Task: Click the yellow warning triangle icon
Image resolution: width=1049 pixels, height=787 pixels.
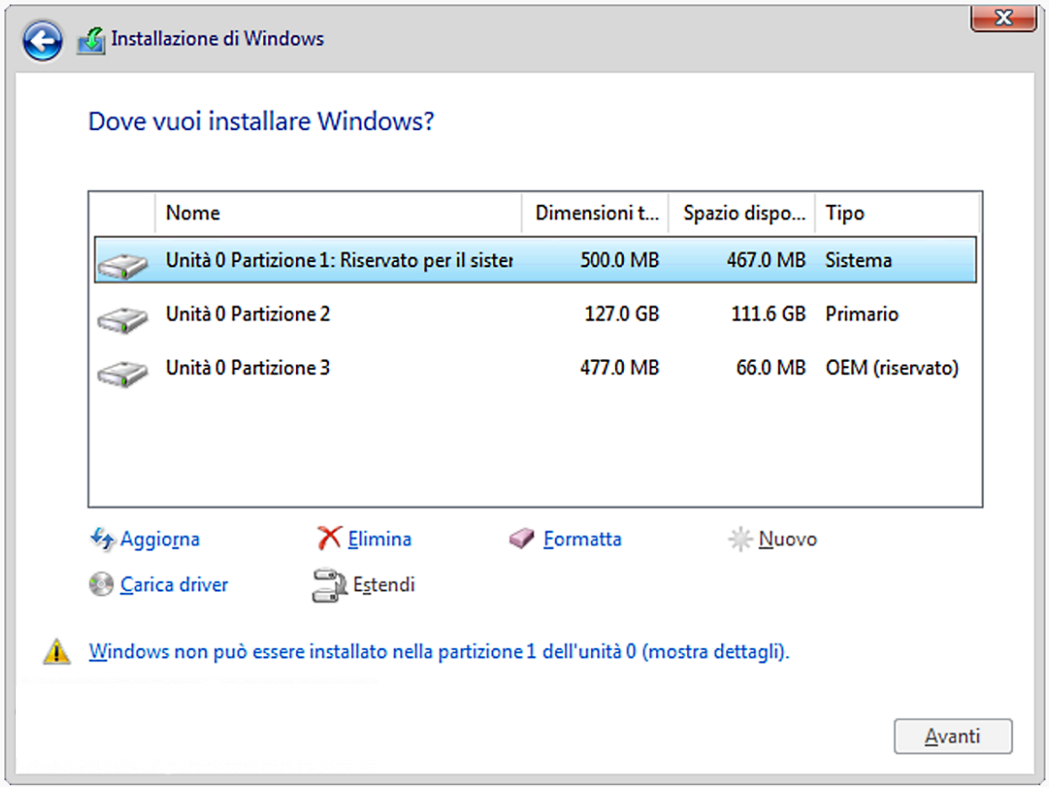Action: (x=56, y=652)
